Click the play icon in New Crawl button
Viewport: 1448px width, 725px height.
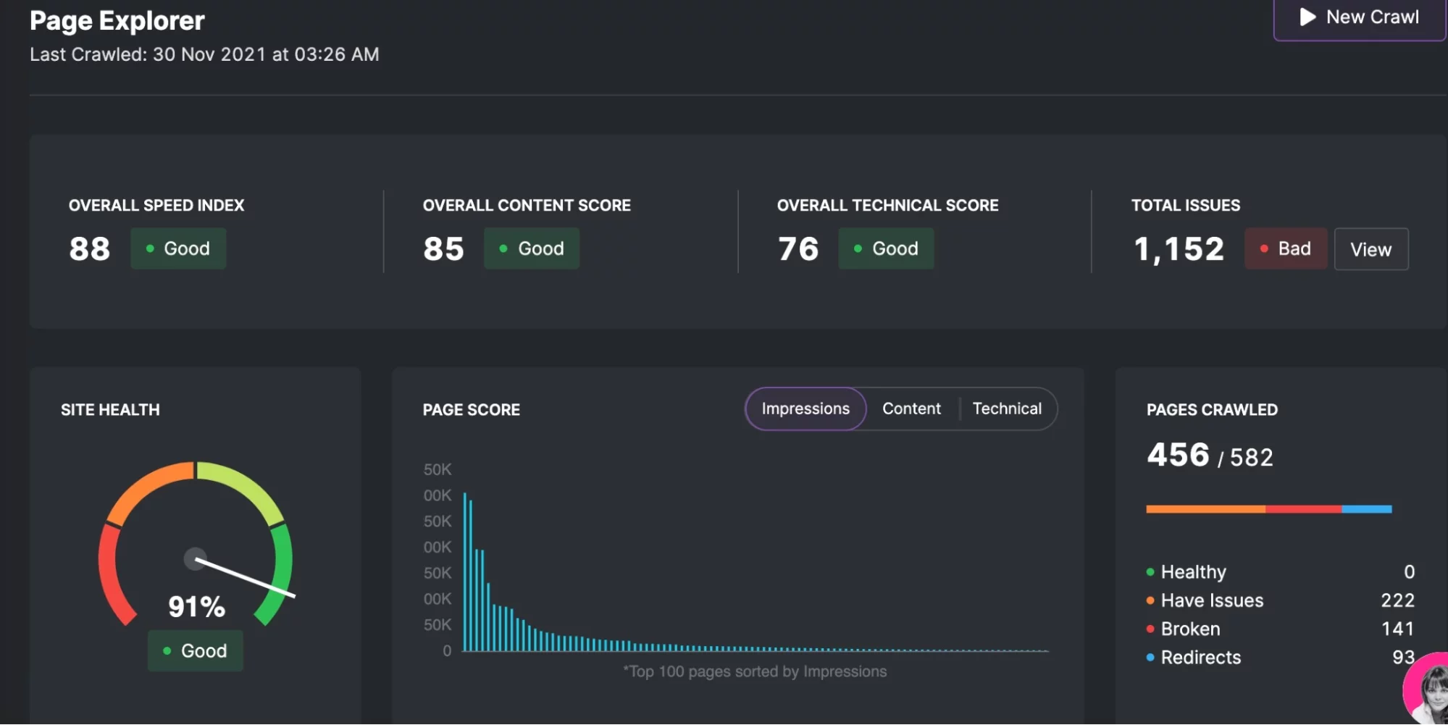click(x=1308, y=16)
